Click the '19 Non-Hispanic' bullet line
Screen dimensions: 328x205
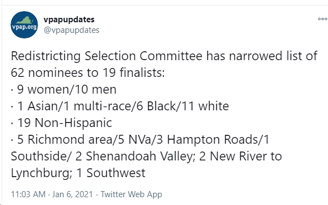61,123
